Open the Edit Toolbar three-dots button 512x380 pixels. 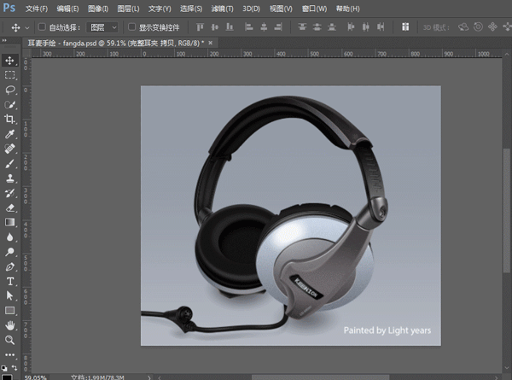(9, 355)
